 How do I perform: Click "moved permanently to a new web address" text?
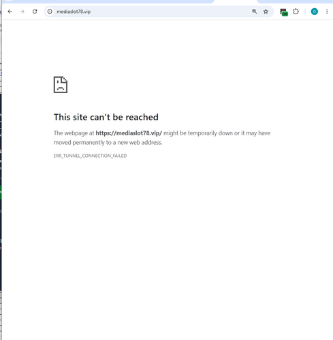[x=108, y=143]
